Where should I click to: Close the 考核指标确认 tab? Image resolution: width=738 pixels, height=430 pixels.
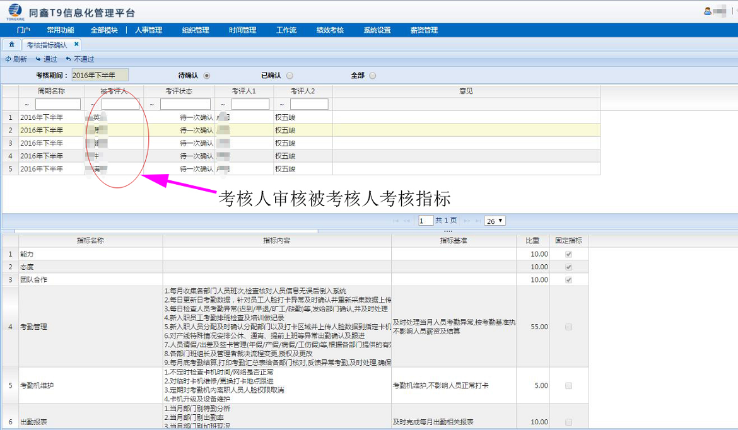76,44
